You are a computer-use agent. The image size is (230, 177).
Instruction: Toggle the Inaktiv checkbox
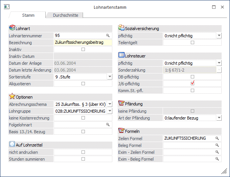click(83, 49)
